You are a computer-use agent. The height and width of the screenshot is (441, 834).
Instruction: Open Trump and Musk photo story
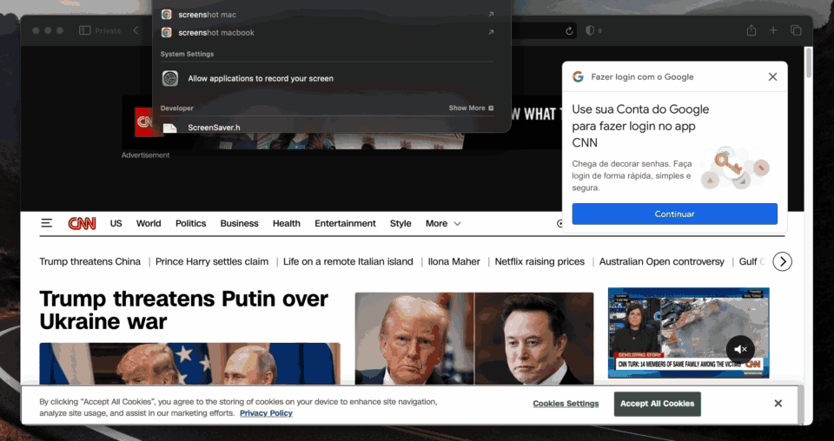(474, 338)
